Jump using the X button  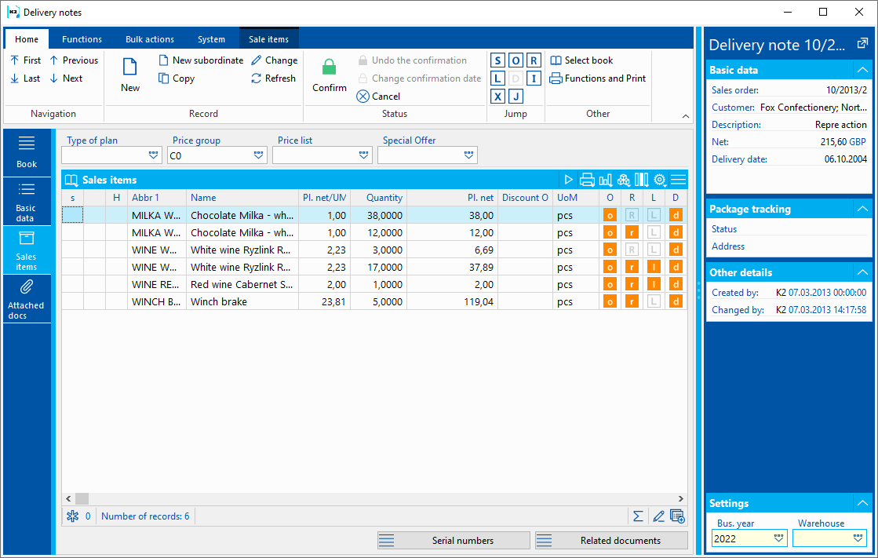click(497, 97)
